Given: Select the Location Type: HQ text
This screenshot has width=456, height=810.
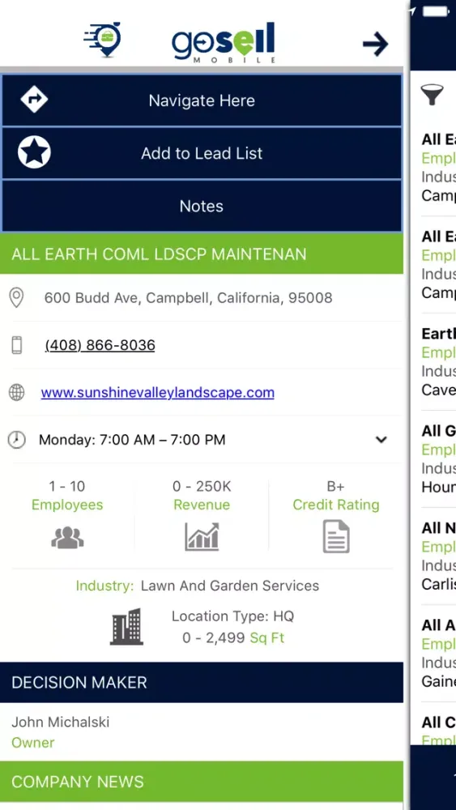Looking at the screenshot, I should [x=233, y=616].
